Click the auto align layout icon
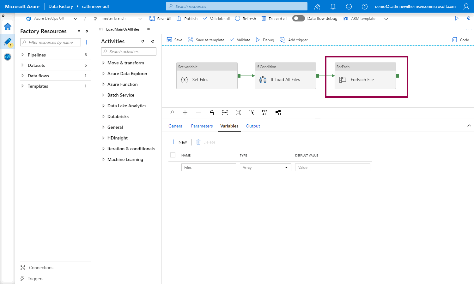The height and width of the screenshot is (284, 474). pyautogui.click(x=265, y=113)
